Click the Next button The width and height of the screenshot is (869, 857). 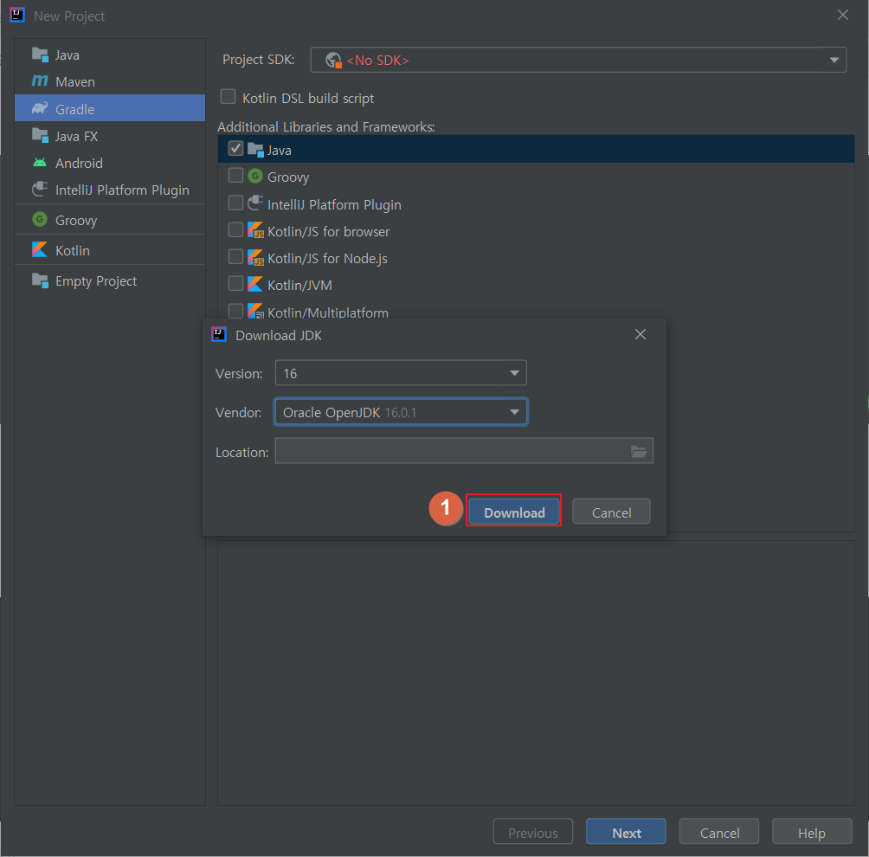(627, 832)
